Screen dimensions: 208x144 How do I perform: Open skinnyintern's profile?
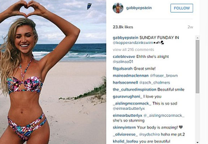click(x=124, y=127)
